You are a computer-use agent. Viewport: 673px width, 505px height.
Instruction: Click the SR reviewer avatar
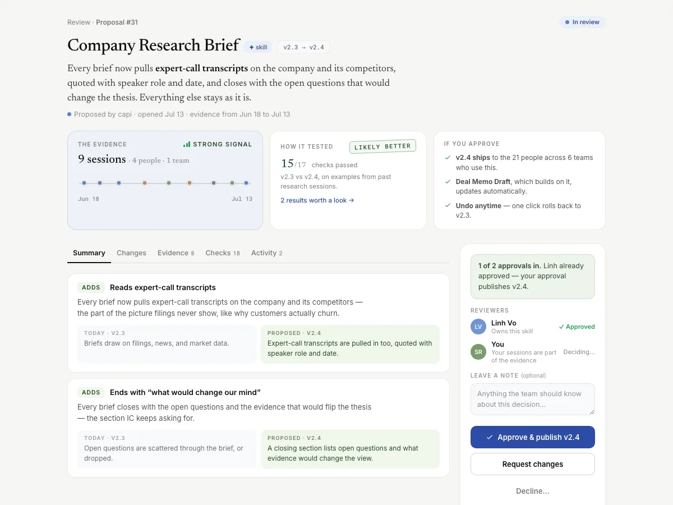478,352
